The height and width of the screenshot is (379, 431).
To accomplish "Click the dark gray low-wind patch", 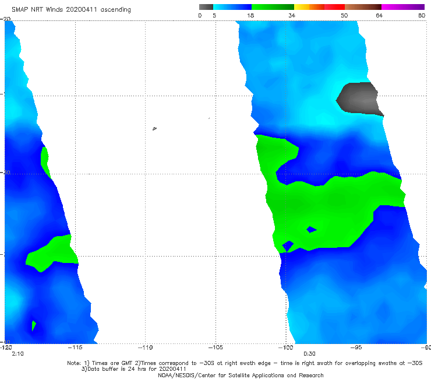I will 359,99.
